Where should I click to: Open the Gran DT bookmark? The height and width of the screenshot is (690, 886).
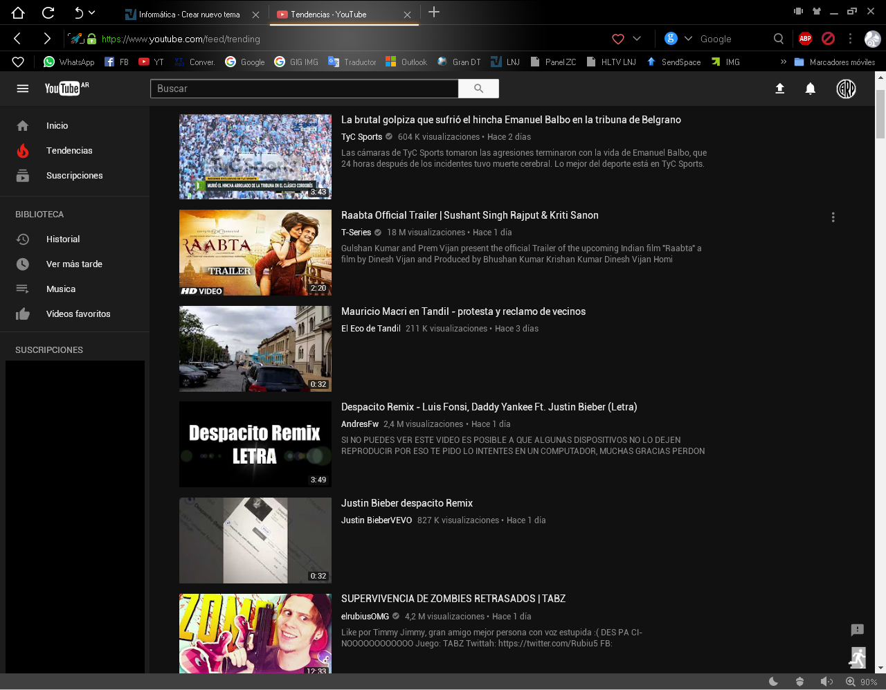[x=459, y=62]
